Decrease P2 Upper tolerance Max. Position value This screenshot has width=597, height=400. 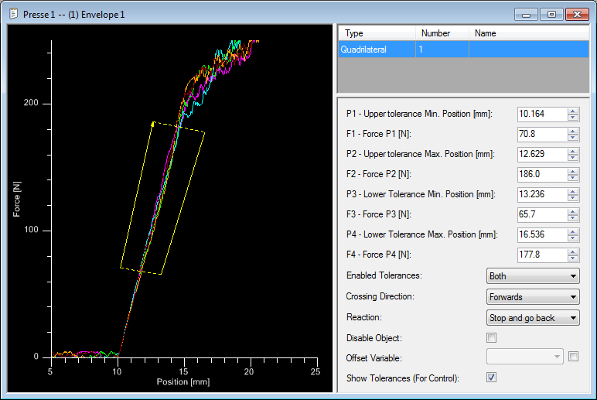pyautogui.click(x=572, y=158)
